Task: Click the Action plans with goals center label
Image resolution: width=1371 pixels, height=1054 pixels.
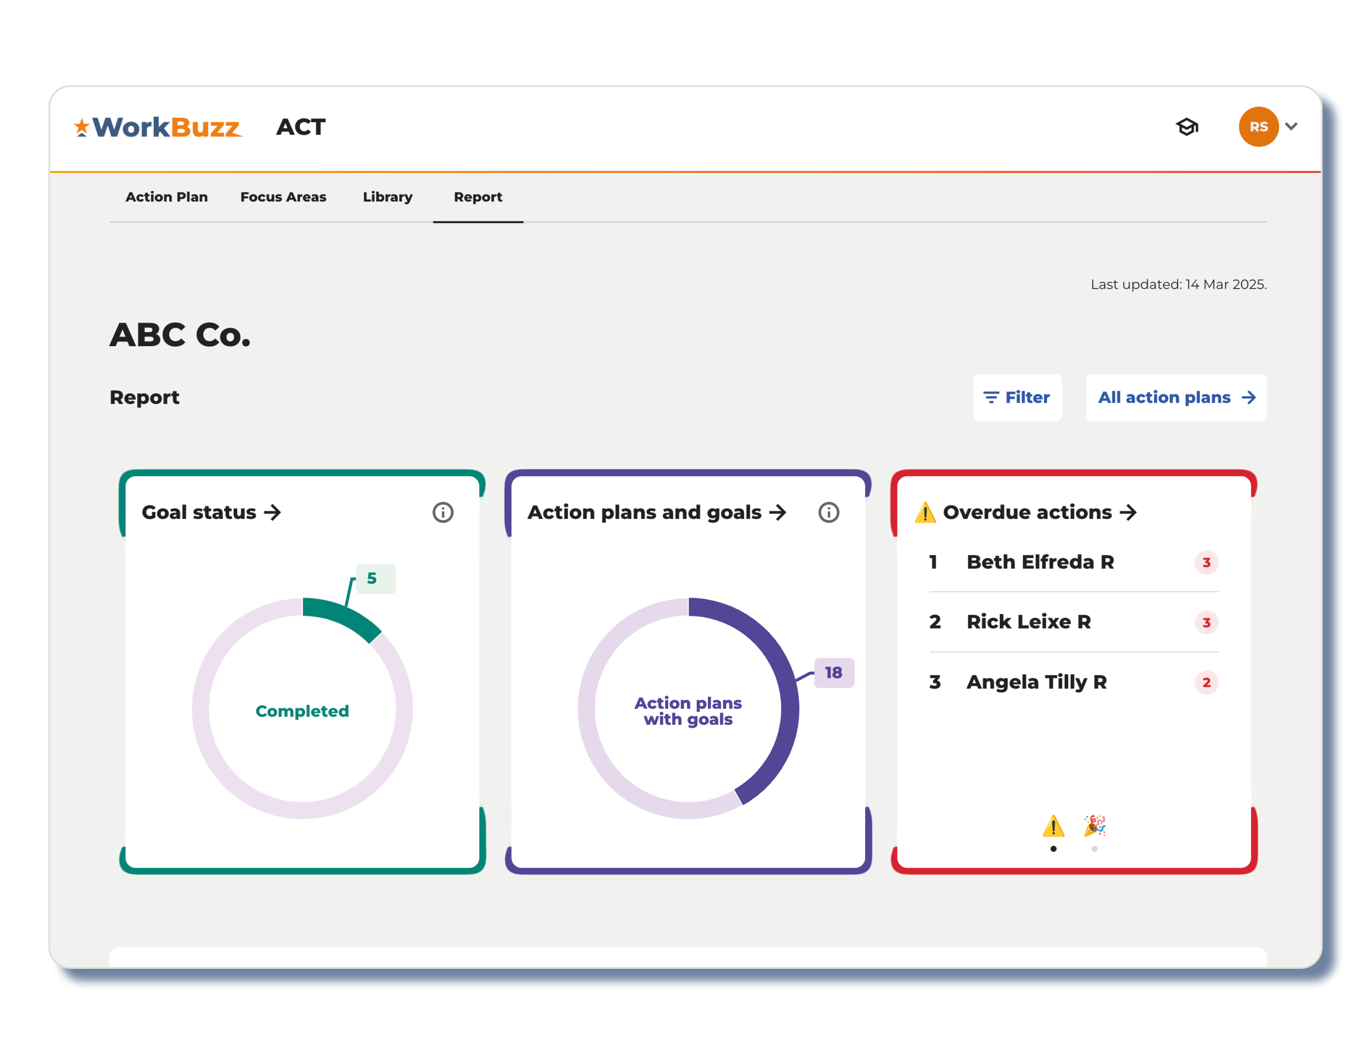Action: [x=688, y=711]
